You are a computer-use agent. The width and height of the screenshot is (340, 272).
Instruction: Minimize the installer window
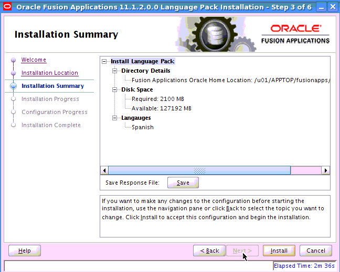pos(322,7)
